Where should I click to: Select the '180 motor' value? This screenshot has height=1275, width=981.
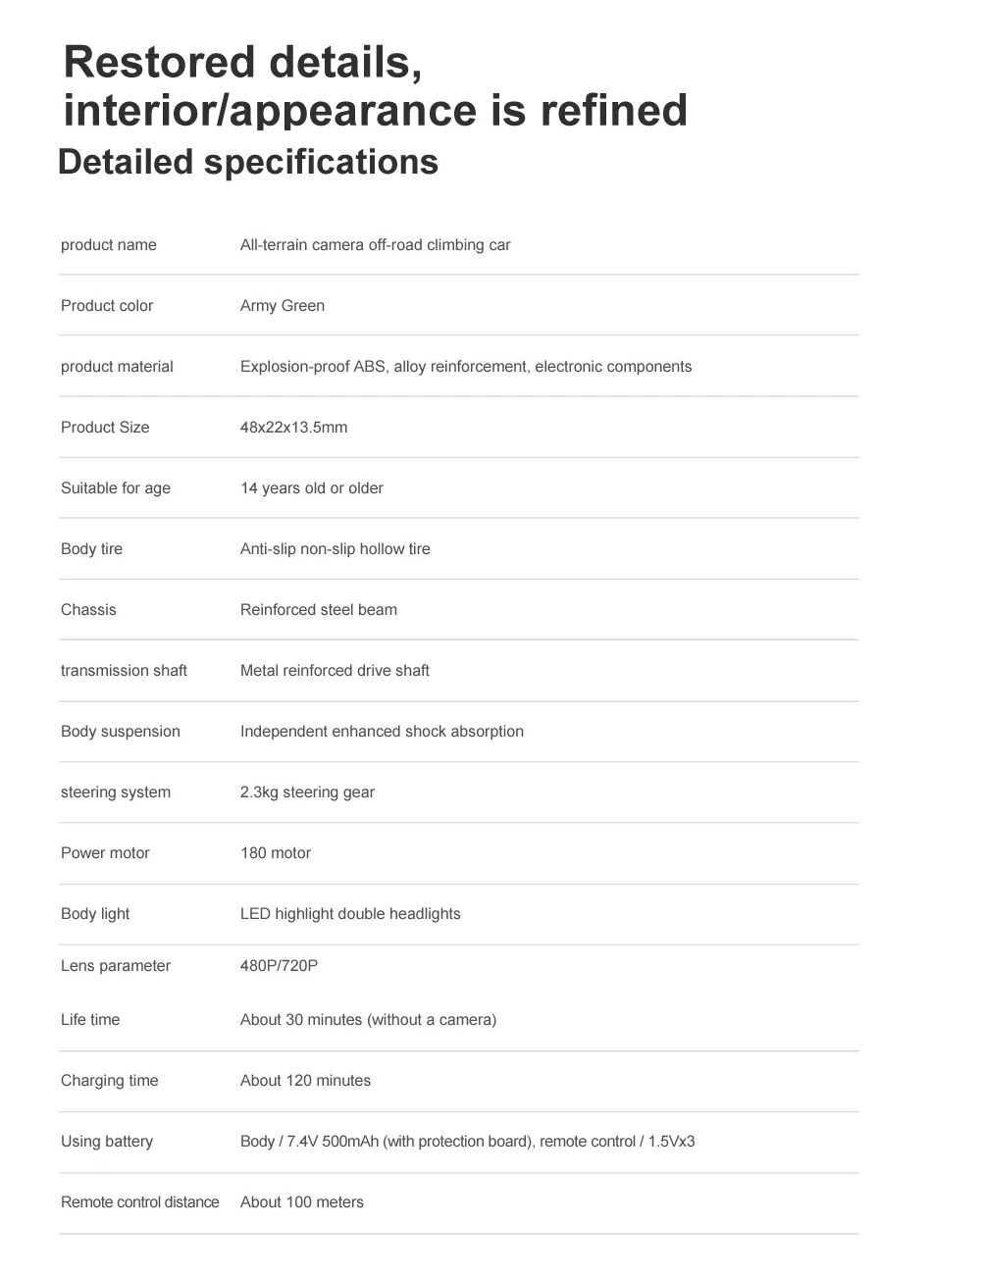pyautogui.click(x=276, y=853)
